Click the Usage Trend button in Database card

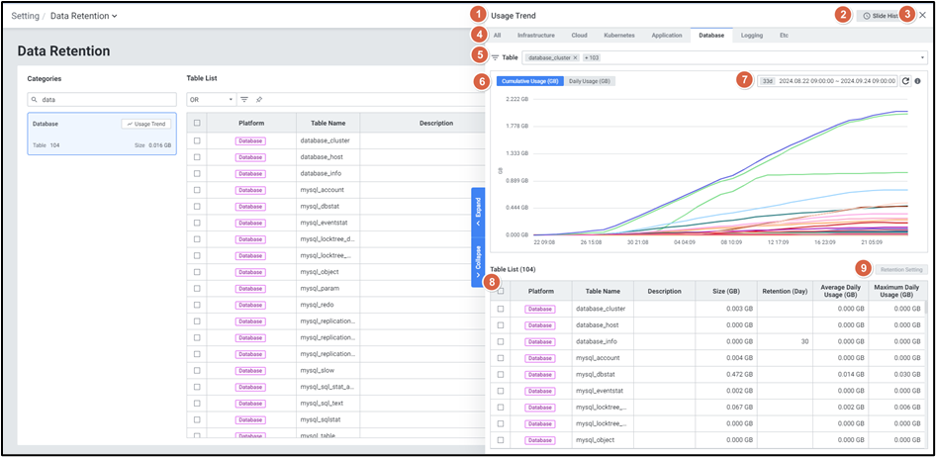coord(146,124)
